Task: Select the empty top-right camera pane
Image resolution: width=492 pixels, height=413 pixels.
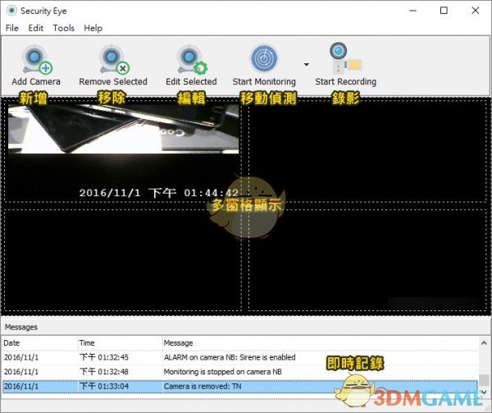Action: pyautogui.click(x=367, y=151)
